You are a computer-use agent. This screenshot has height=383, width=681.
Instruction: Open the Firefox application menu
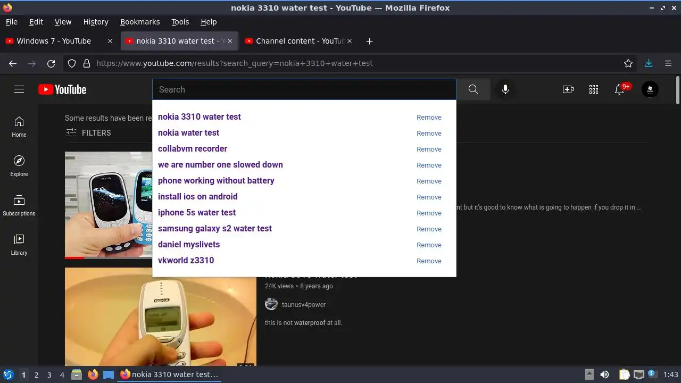click(668, 63)
